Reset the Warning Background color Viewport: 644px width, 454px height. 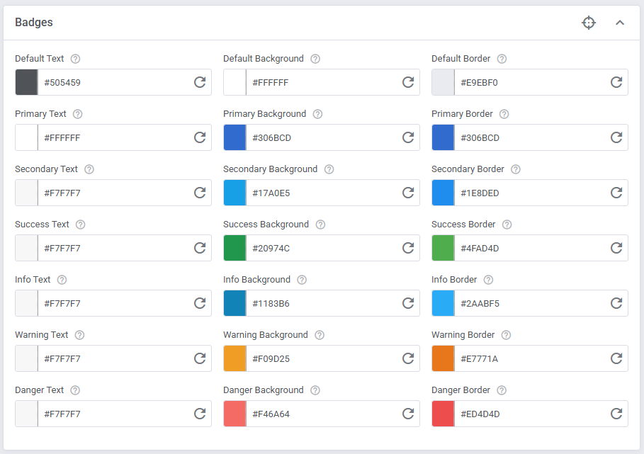[408, 358]
